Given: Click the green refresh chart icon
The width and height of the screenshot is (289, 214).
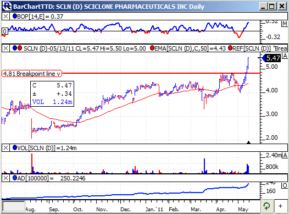Looking at the screenshot, I should point(267,206).
